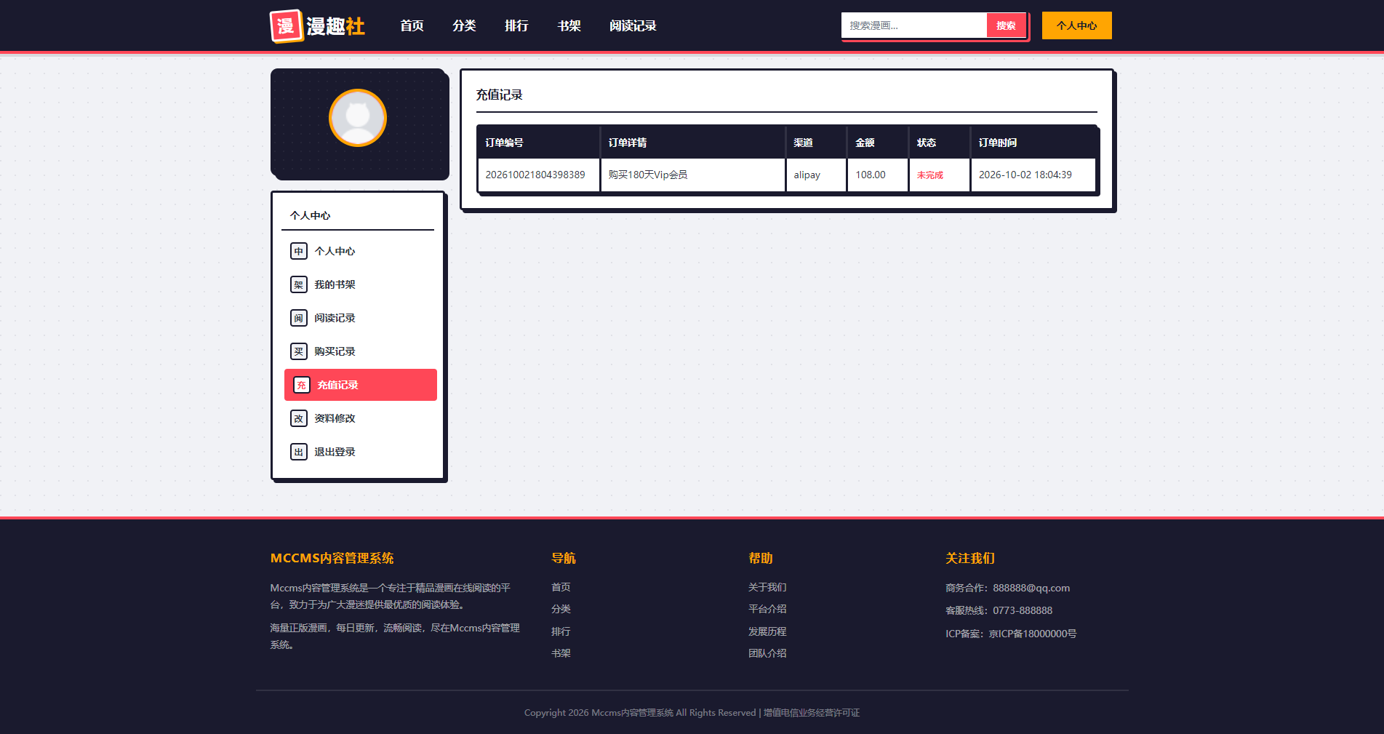Click the 阅 icon beside 阅读记录
Image resolution: width=1384 pixels, height=734 pixels.
(x=299, y=318)
